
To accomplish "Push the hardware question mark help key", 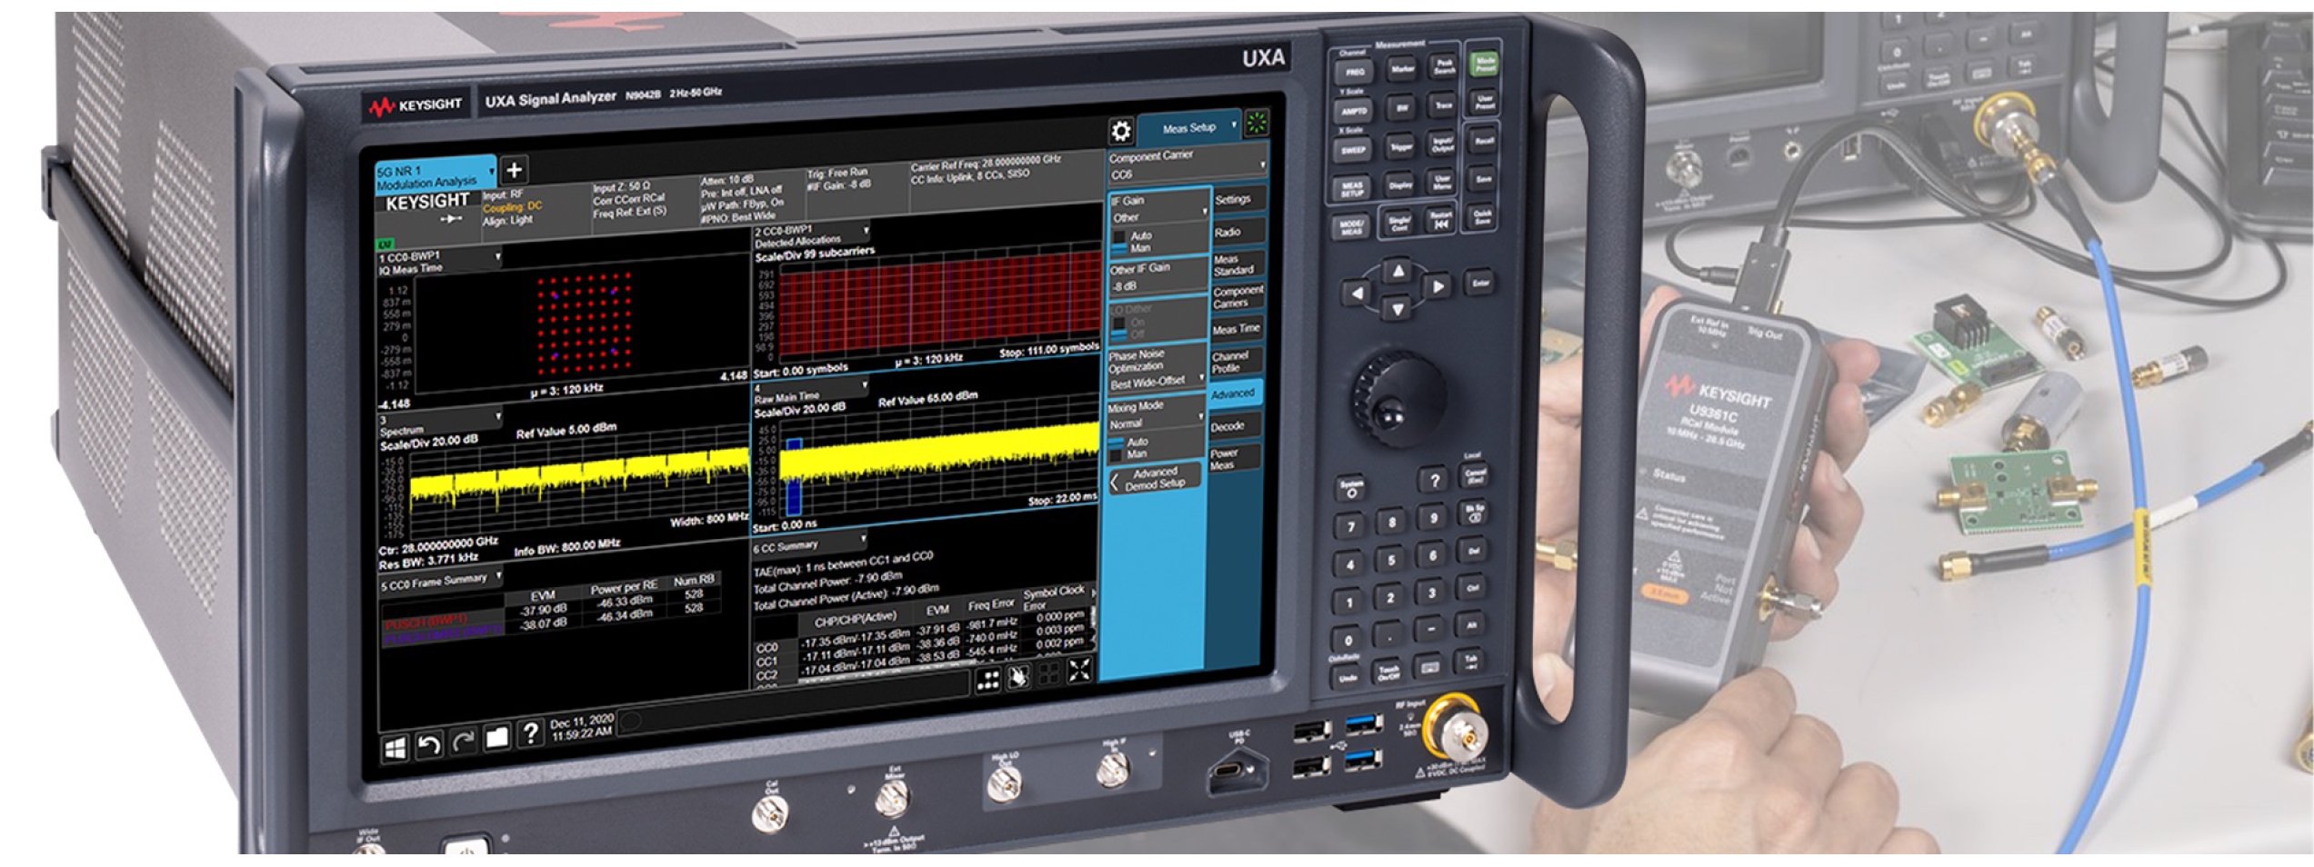I will [x=1434, y=481].
